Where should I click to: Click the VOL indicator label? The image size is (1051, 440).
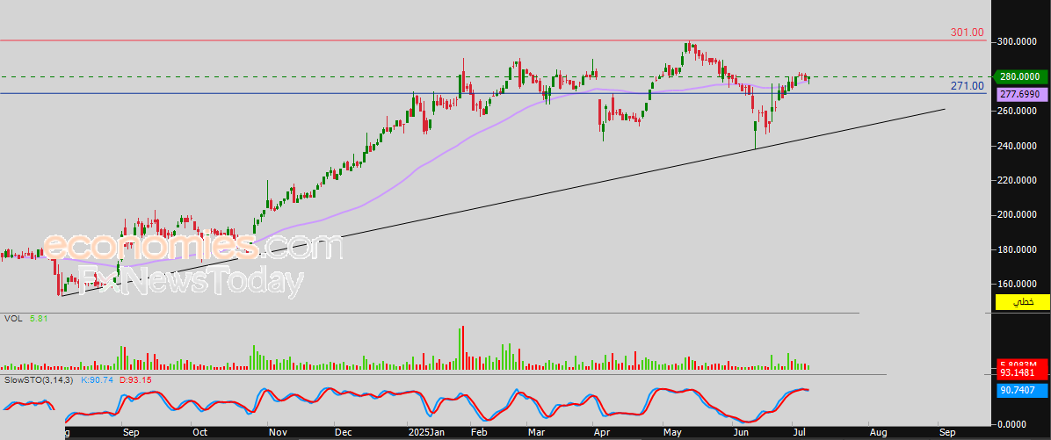[x=12, y=319]
